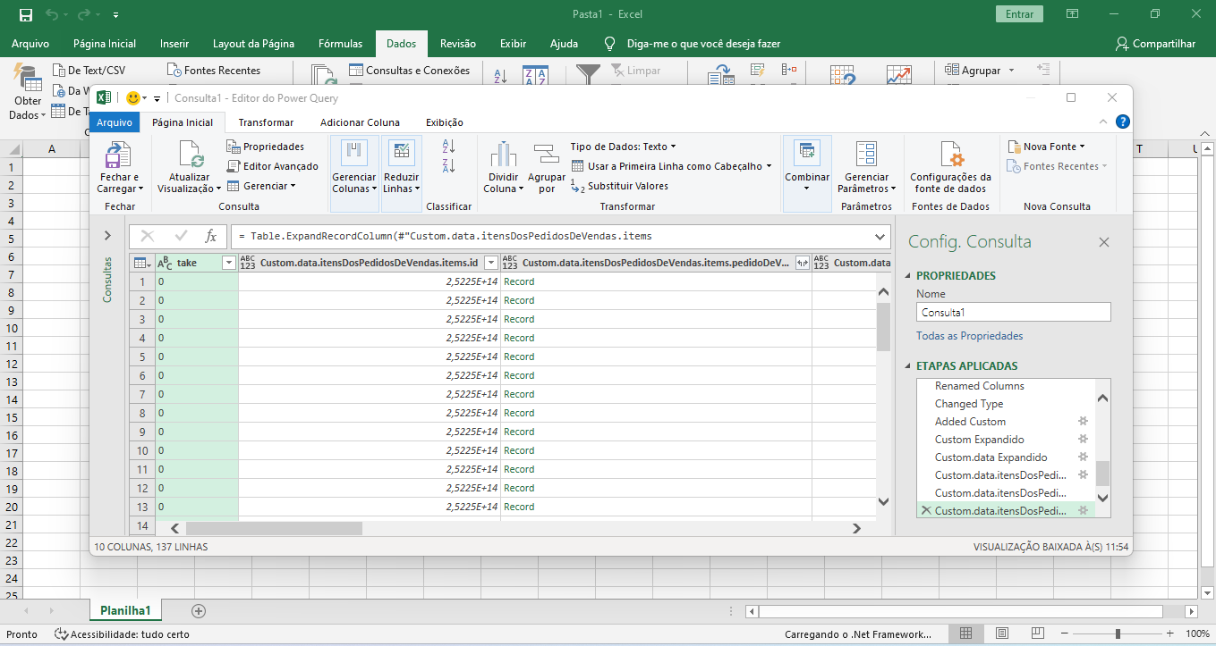Switch to the Transformar tab
Image resolution: width=1216 pixels, height=646 pixels.
tap(266, 122)
